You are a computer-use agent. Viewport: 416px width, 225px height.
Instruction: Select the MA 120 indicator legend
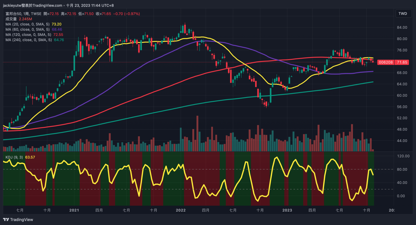click(28, 35)
